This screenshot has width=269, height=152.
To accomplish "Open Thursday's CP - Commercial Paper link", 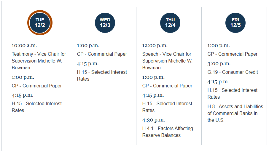I will [x=167, y=86].
